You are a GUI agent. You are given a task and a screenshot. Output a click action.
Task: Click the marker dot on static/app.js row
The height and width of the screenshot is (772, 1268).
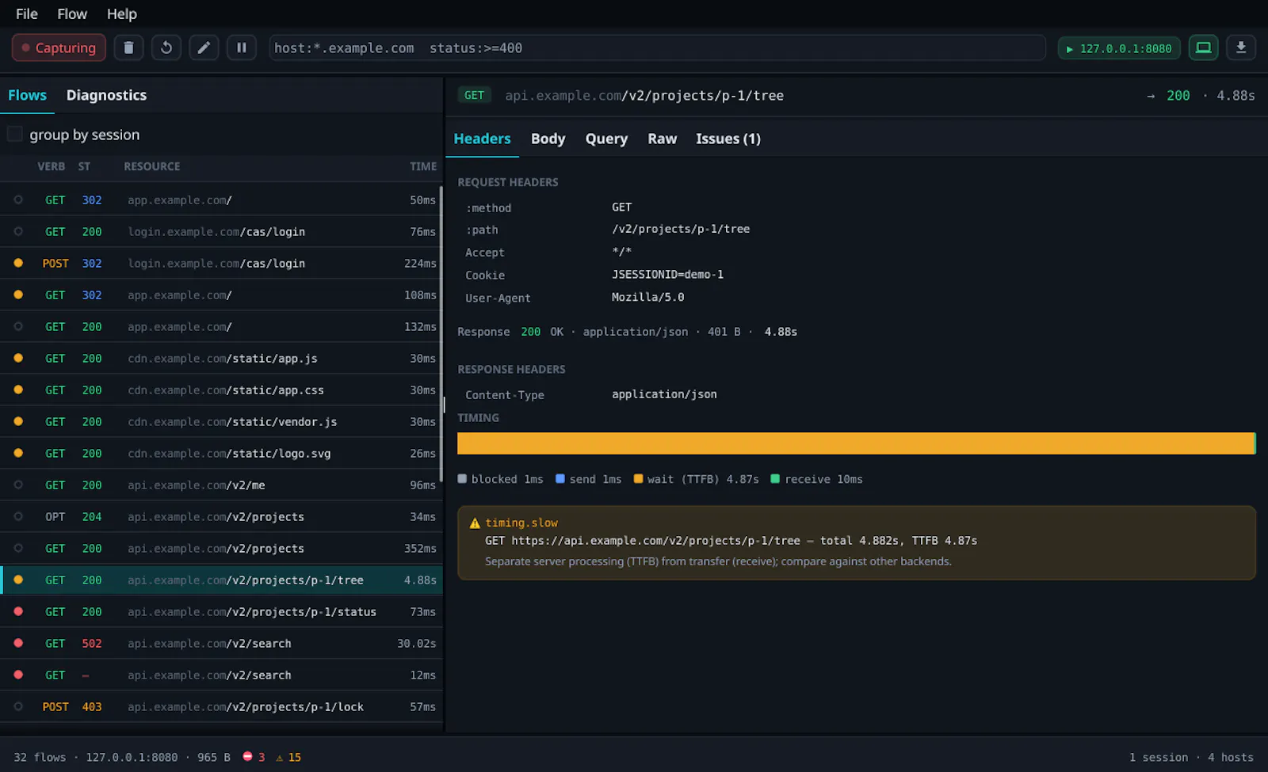pyautogui.click(x=18, y=358)
